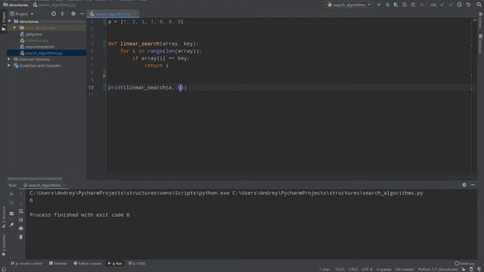Open the Structure sidebar strip tab
484x272 pixels.
pos(4,218)
